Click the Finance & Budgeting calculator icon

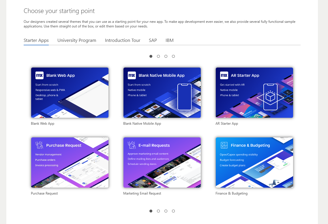(224, 145)
